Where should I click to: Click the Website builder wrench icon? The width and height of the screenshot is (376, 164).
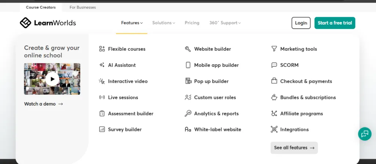point(188,49)
